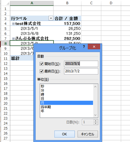Collapse the さんぷる株式会社 group

(x=13, y=38)
